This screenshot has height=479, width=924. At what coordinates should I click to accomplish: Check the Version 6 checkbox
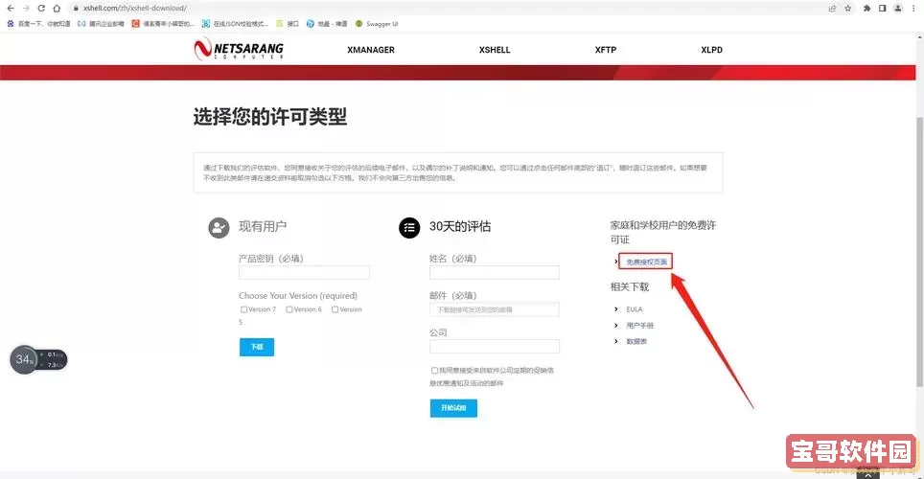tap(289, 309)
